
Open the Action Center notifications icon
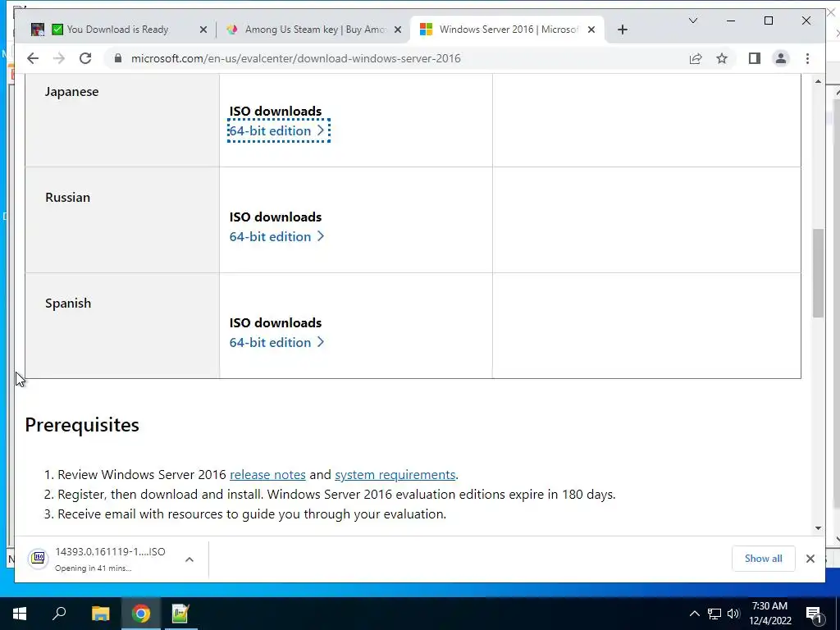click(815, 614)
